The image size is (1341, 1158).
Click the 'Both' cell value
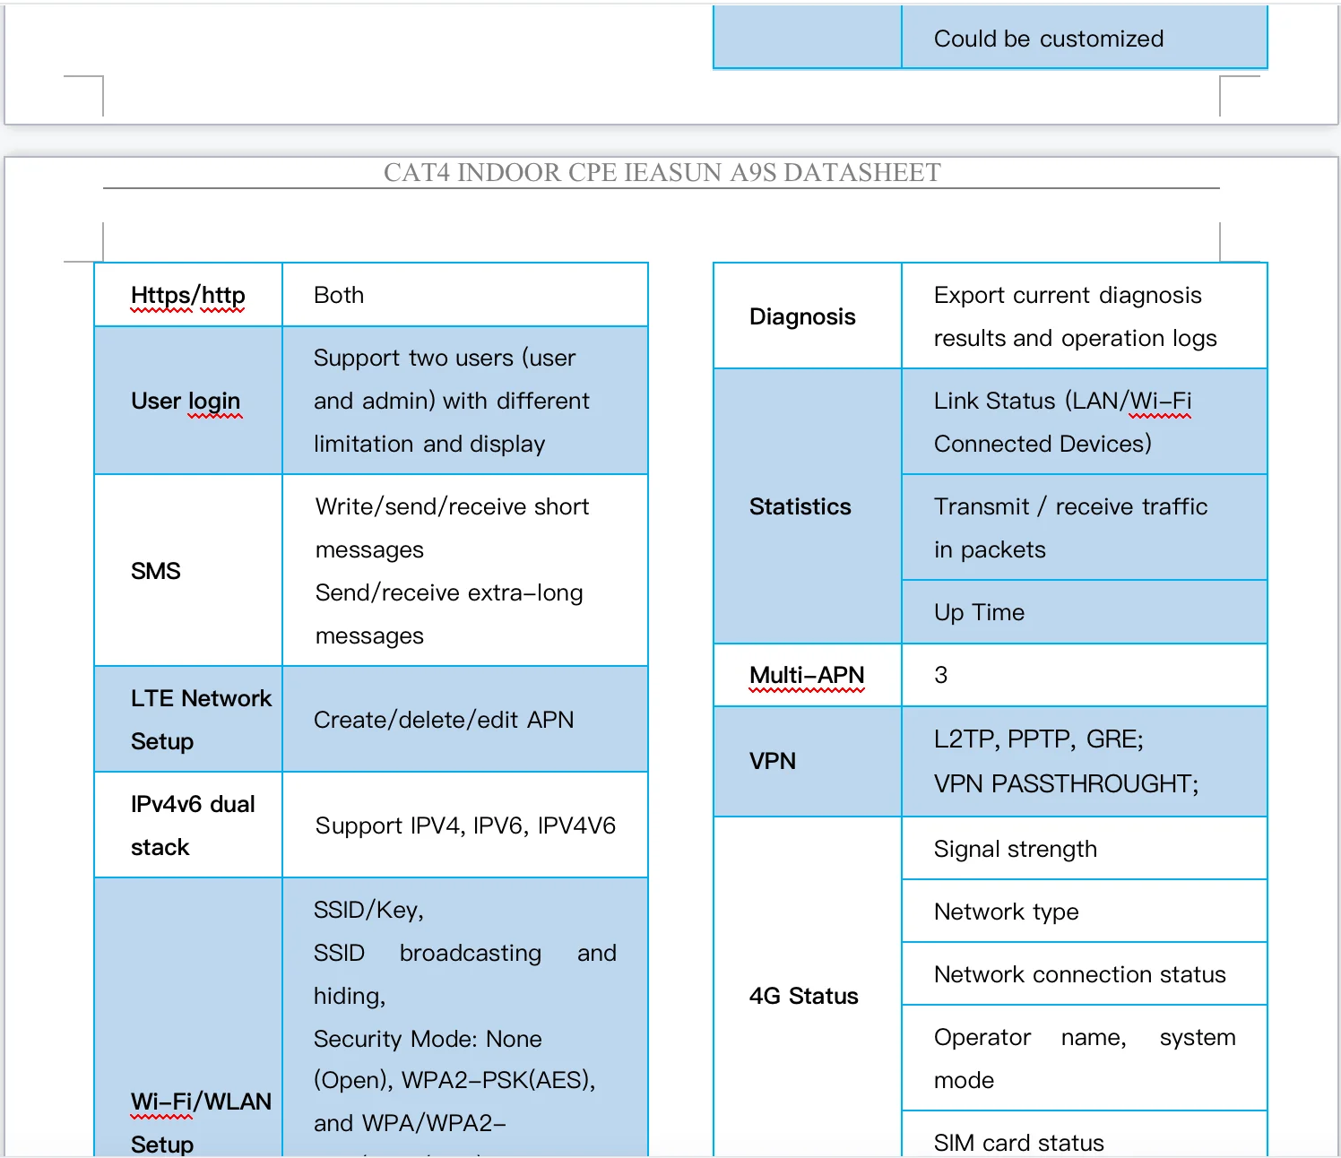339,295
